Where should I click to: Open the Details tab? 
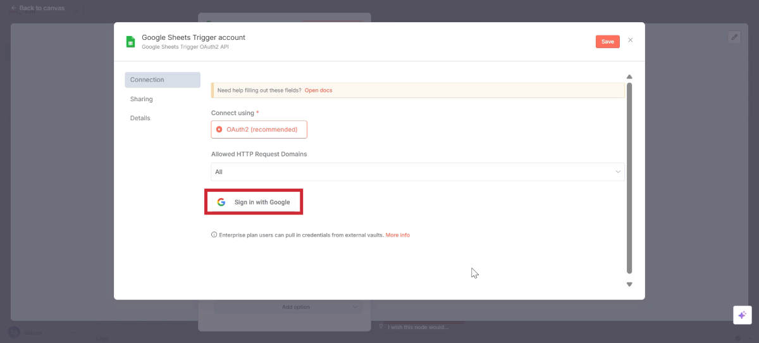click(140, 118)
